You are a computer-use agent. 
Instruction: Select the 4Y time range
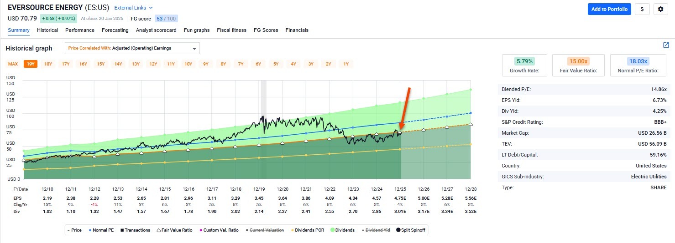pos(293,64)
